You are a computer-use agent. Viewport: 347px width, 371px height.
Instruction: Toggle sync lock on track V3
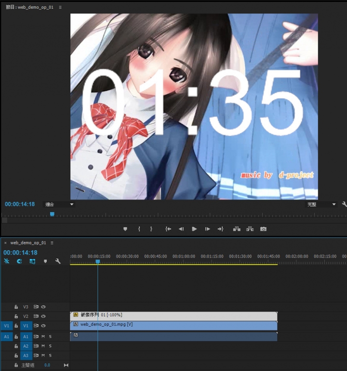point(36,307)
